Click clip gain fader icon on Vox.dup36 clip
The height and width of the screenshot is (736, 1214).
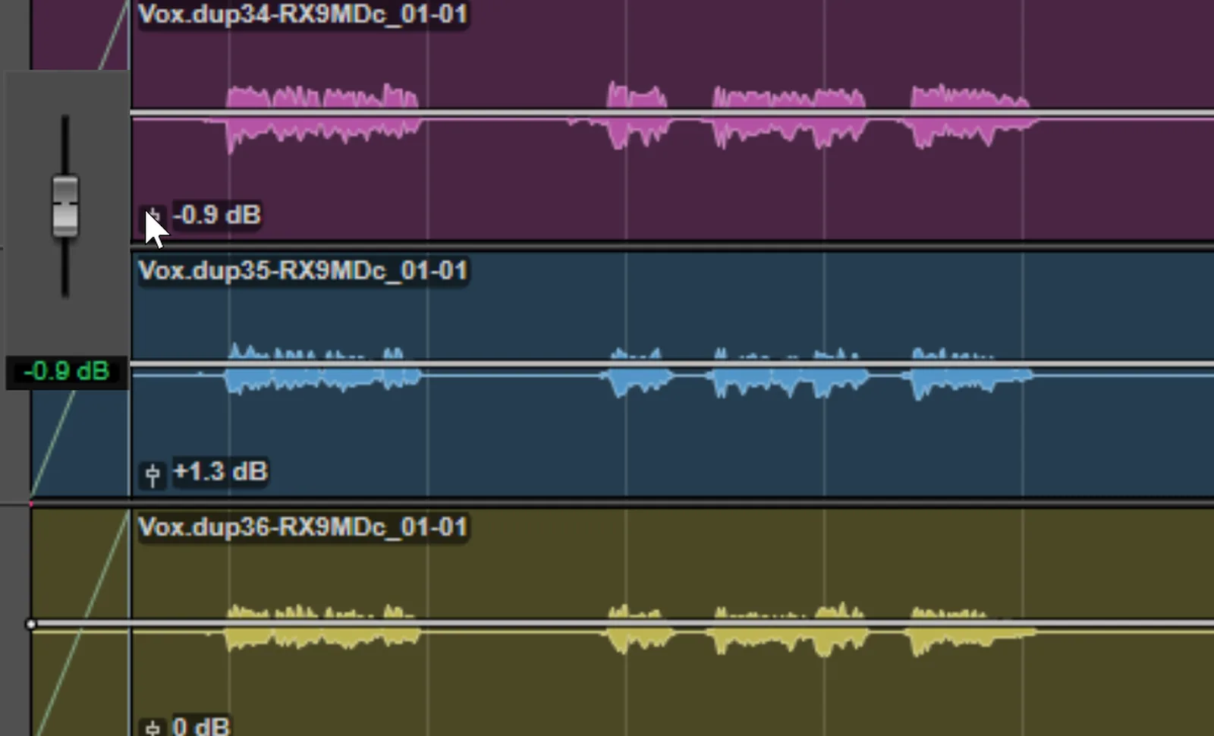[153, 727]
